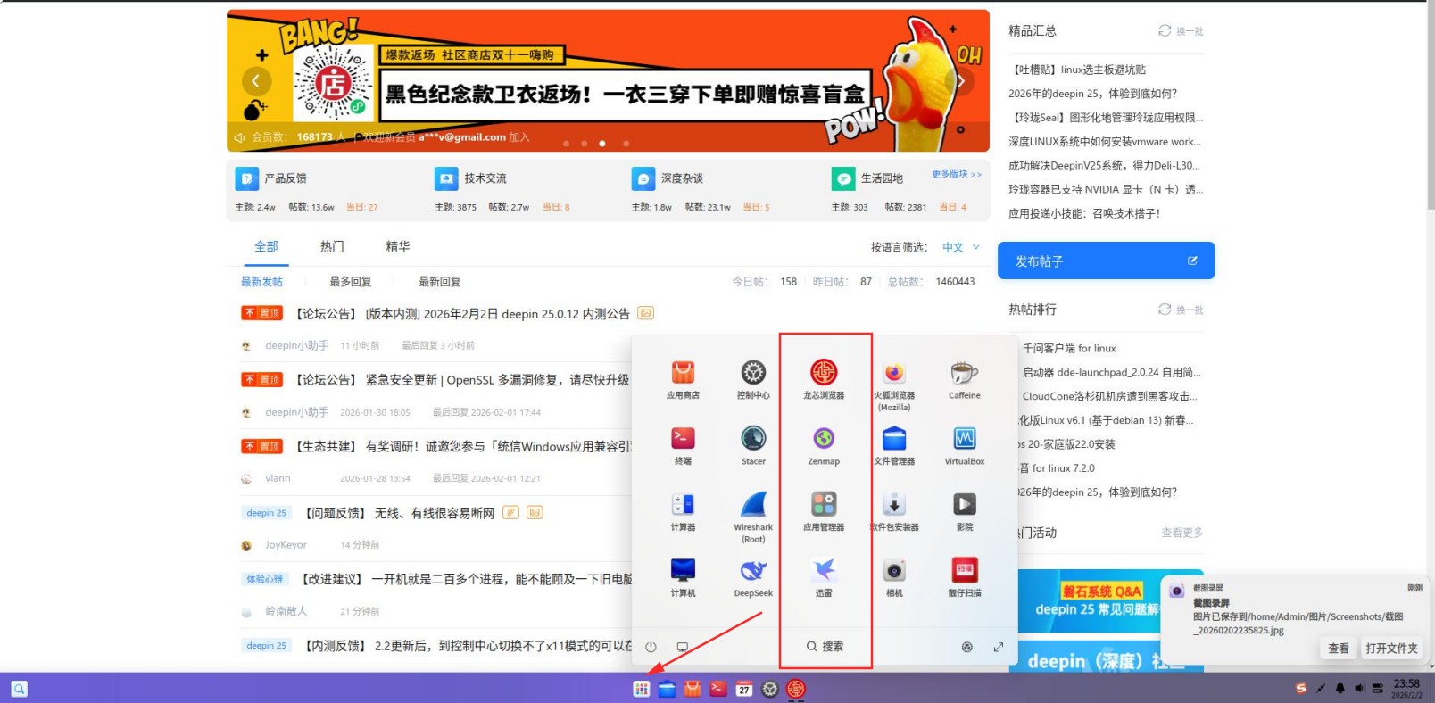Expand 更多版块 to show more boards

click(x=956, y=174)
